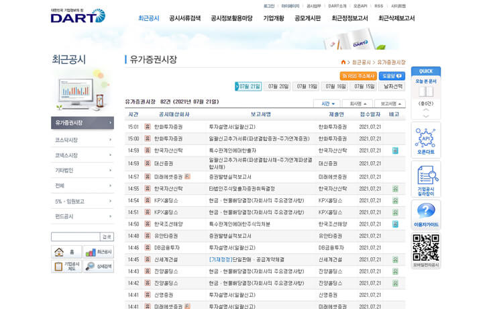Viewport: 483px width, 309px height.
Task: Select the 07월 19일 date tab
Action: pos(307,87)
